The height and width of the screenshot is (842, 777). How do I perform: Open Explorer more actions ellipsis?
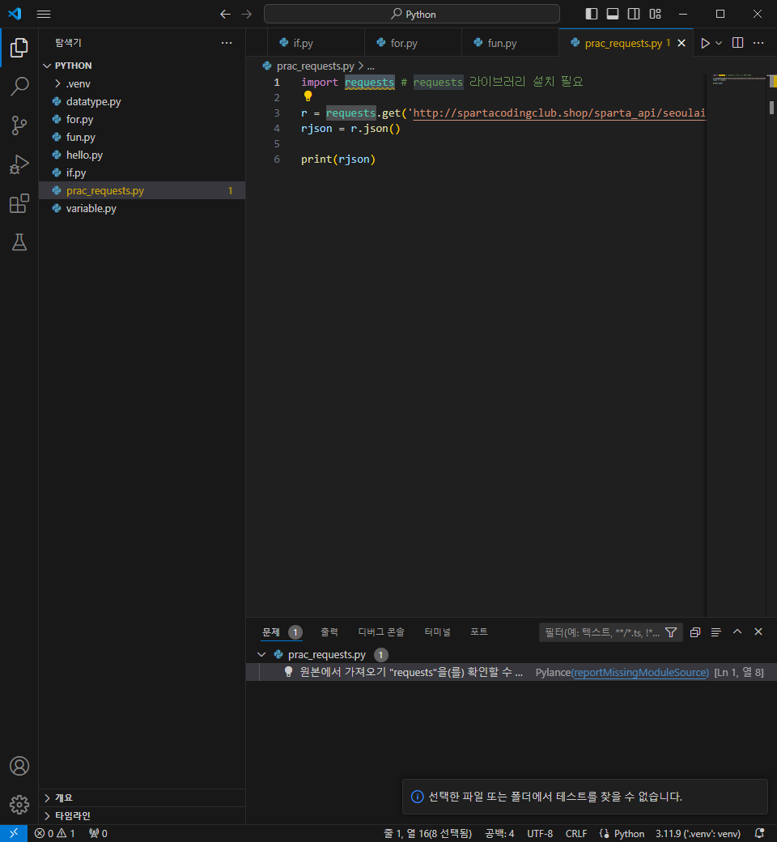point(227,43)
